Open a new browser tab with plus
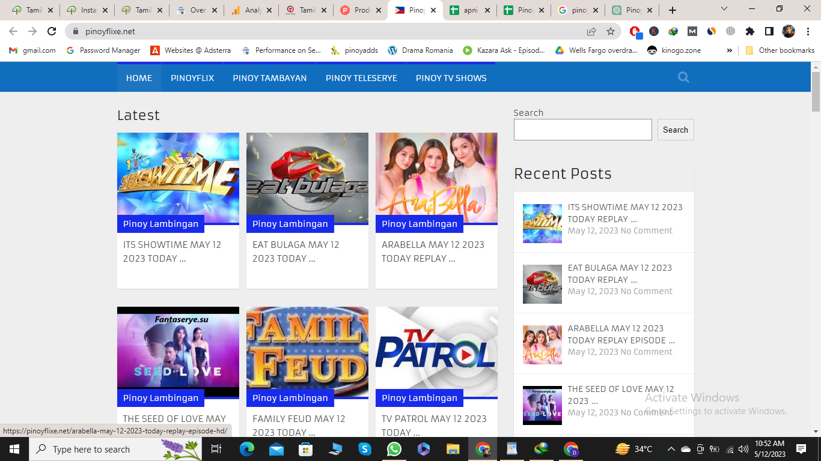Viewport: 821px width, 461px height. 673,10
